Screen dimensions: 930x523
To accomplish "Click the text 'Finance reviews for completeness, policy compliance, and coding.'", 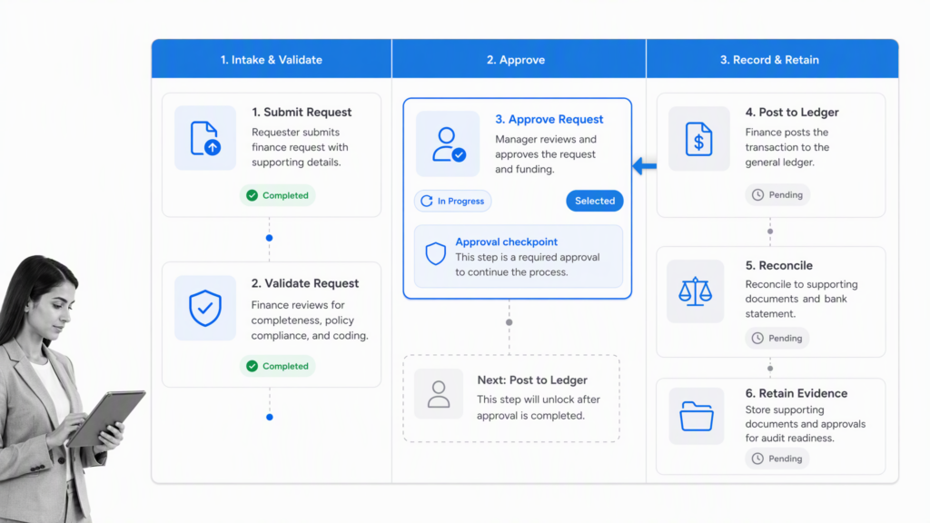I will pos(310,321).
